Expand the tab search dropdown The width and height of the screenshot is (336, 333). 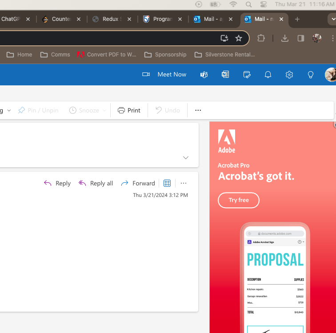[x=333, y=19]
